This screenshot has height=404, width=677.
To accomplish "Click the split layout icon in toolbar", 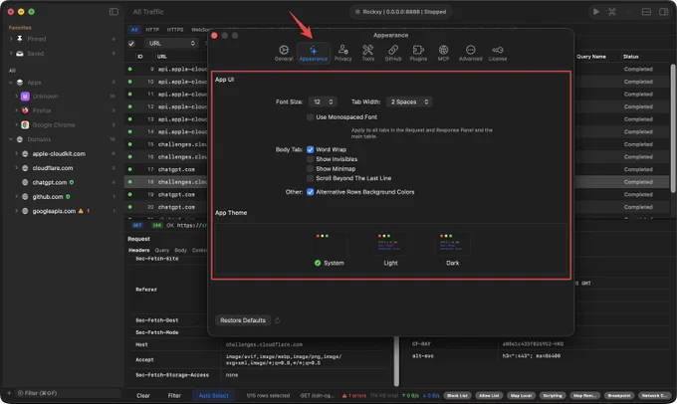I will pos(646,12).
